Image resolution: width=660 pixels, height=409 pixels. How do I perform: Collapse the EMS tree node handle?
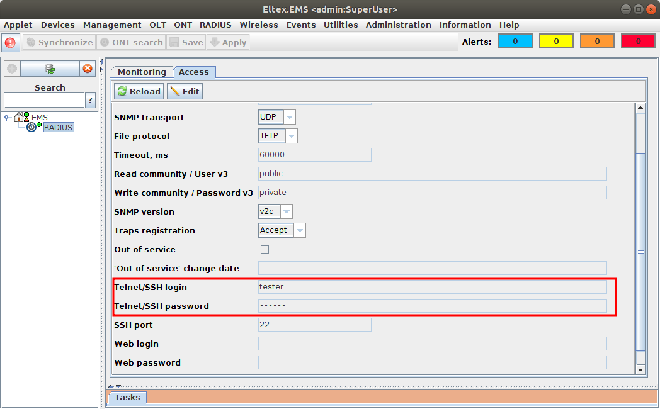(6, 118)
